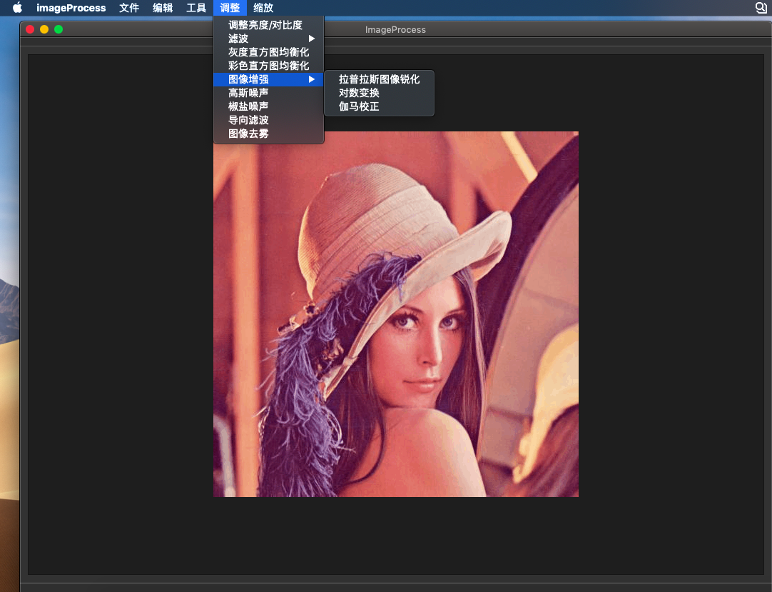The height and width of the screenshot is (592, 772).
Task: Click the search icon in the menu bar
Action: point(761,7)
